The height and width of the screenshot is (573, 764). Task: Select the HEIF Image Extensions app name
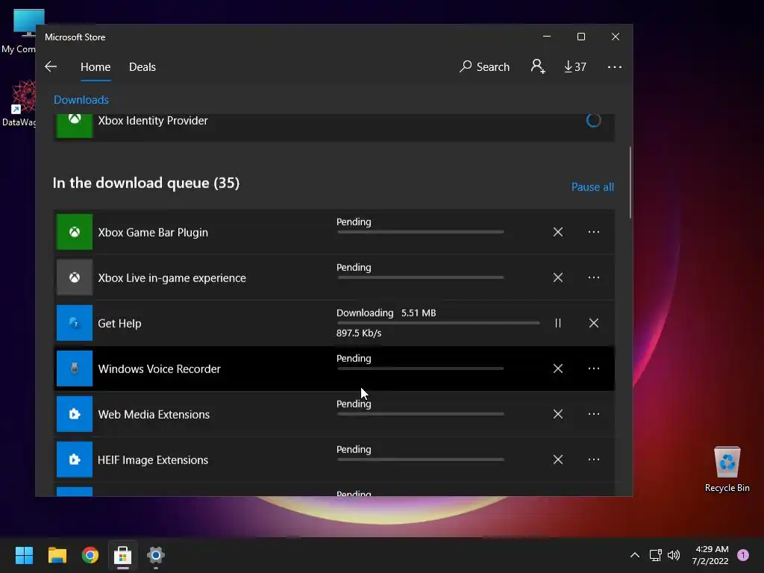pos(152,460)
